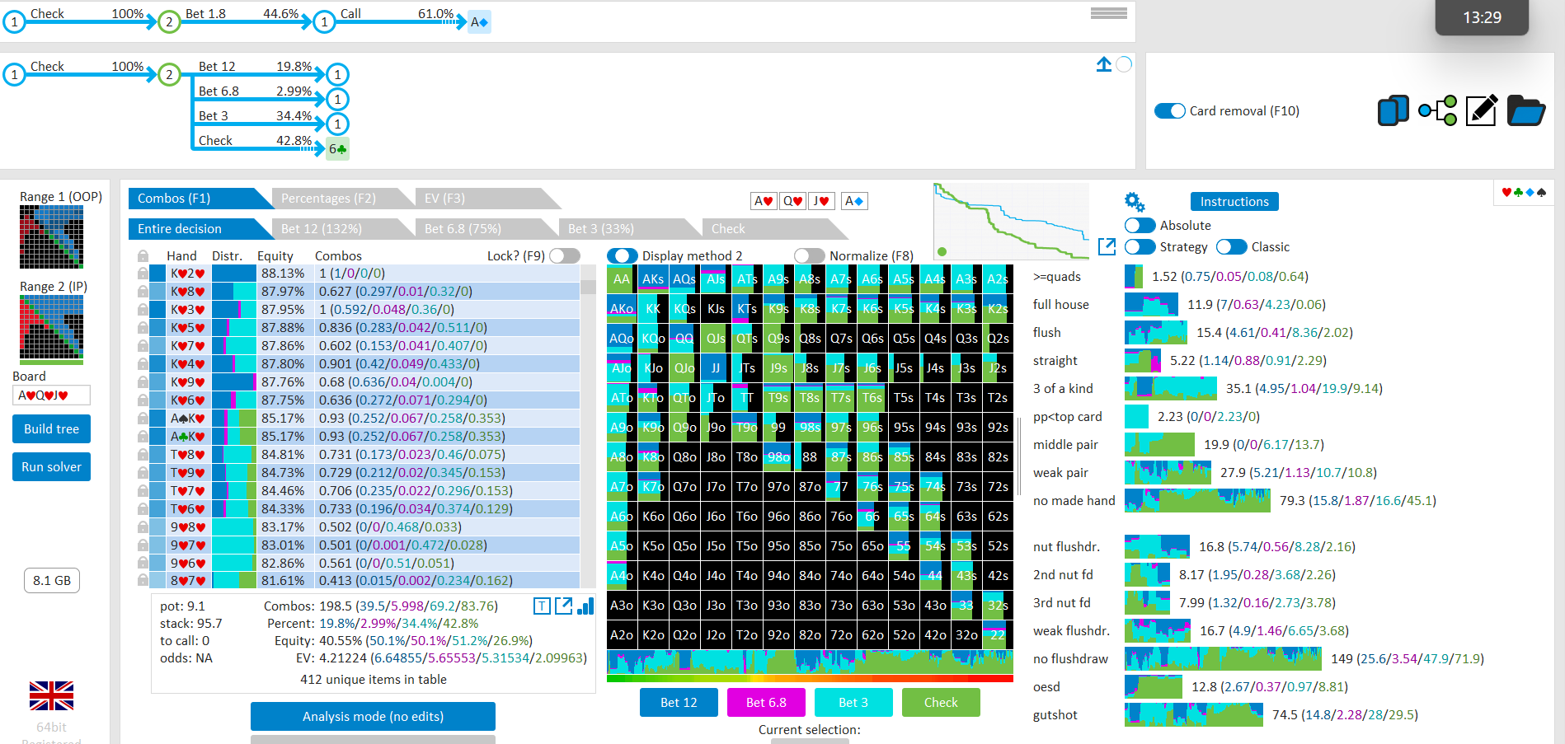The height and width of the screenshot is (744, 1565).
Task: Click the hamburger bars at top panel
Action: (x=1108, y=13)
